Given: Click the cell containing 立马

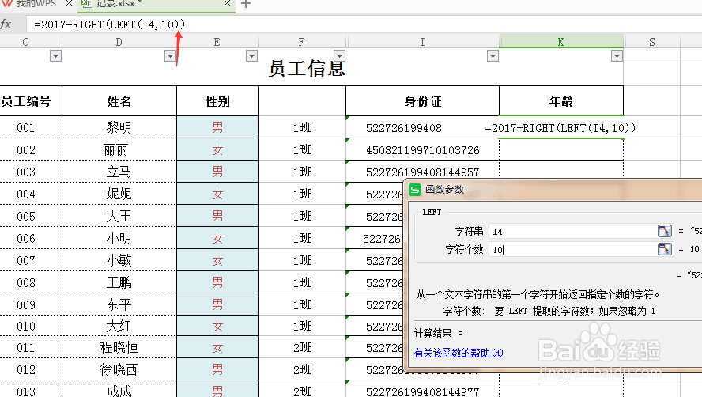Looking at the screenshot, I should click(119, 172).
